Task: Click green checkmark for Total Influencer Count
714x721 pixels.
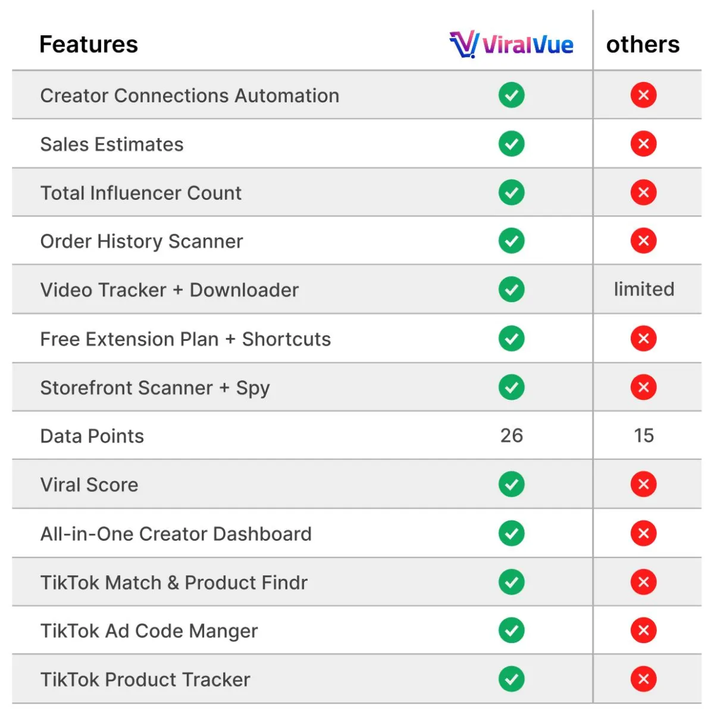Action: [x=512, y=193]
